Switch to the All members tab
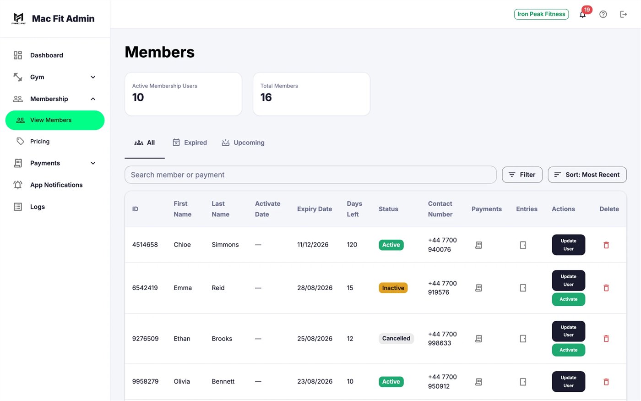This screenshot has height=401, width=641. point(145,143)
